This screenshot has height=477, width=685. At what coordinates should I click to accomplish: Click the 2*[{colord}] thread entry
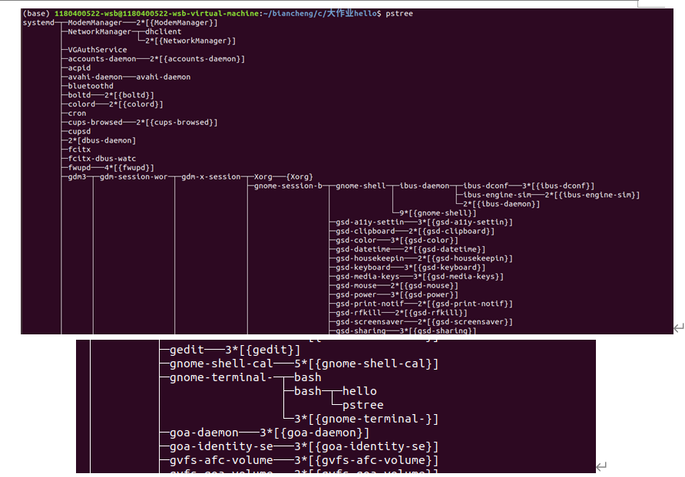click(x=136, y=104)
